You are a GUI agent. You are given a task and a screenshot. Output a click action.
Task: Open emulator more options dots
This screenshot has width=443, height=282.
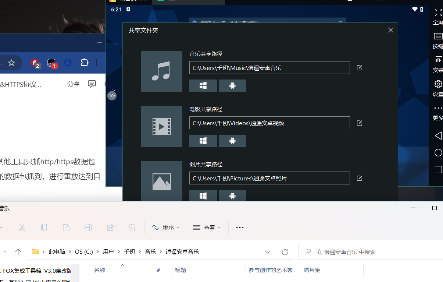[x=438, y=108]
